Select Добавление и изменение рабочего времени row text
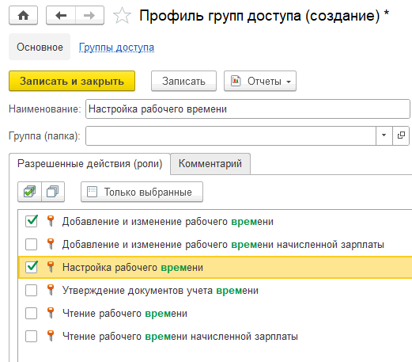412x362 pixels. [168, 221]
